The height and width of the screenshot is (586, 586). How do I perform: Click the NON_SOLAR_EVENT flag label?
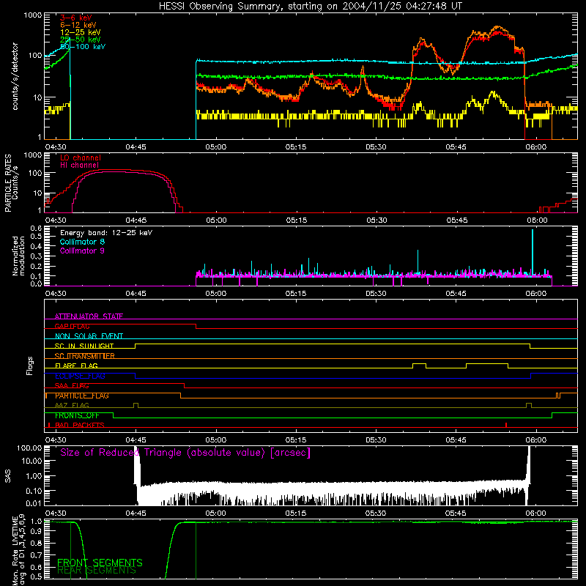(89, 336)
